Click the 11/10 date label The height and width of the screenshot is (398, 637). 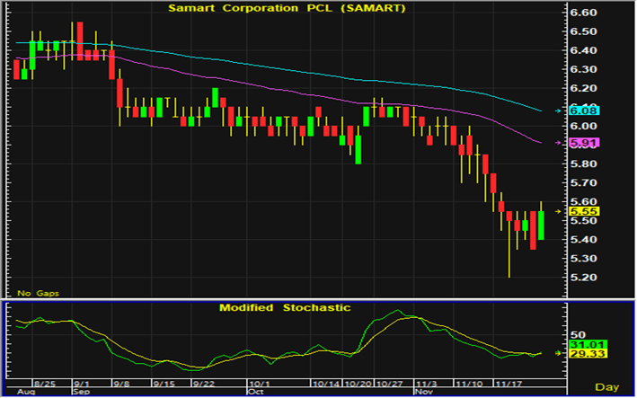click(469, 384)
